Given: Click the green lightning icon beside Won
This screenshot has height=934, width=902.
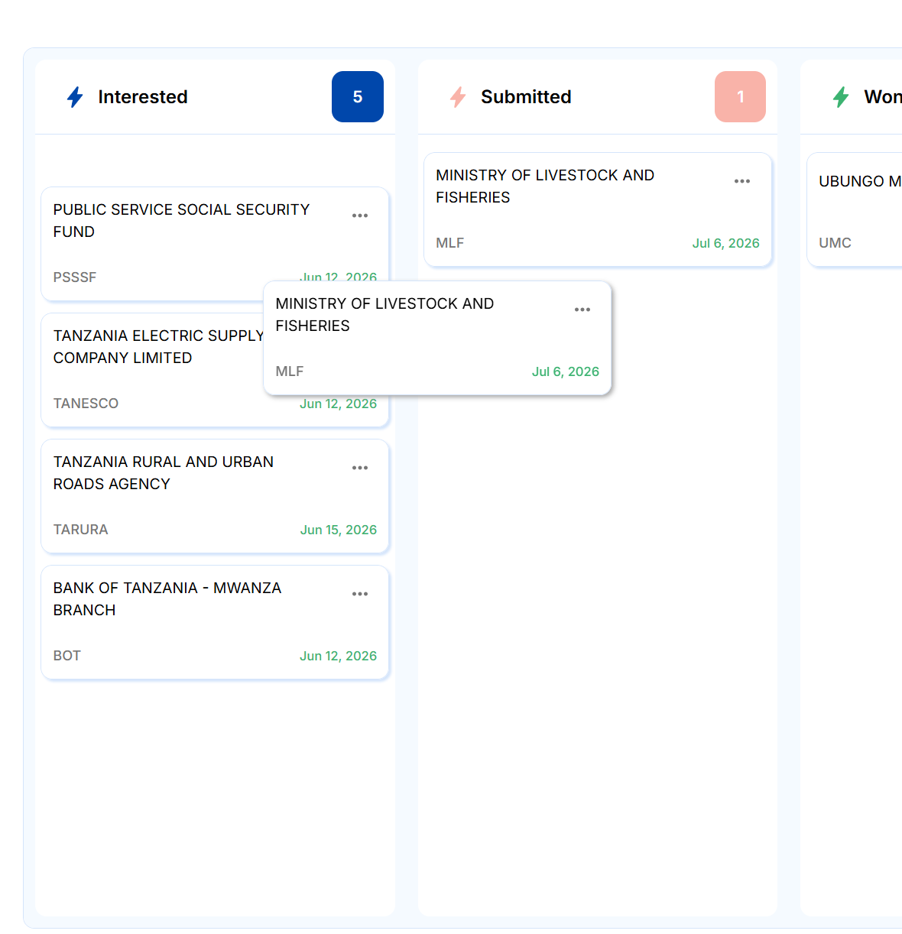Looking at the screenshot, I should click(x=841, y=97).
